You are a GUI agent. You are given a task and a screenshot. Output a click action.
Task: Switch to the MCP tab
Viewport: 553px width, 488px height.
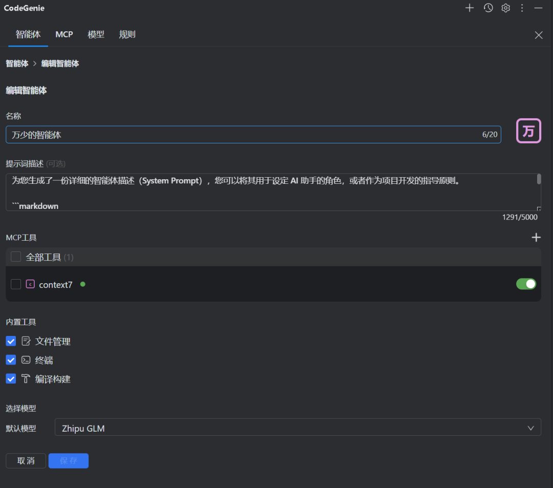click(x=63, y=34)
